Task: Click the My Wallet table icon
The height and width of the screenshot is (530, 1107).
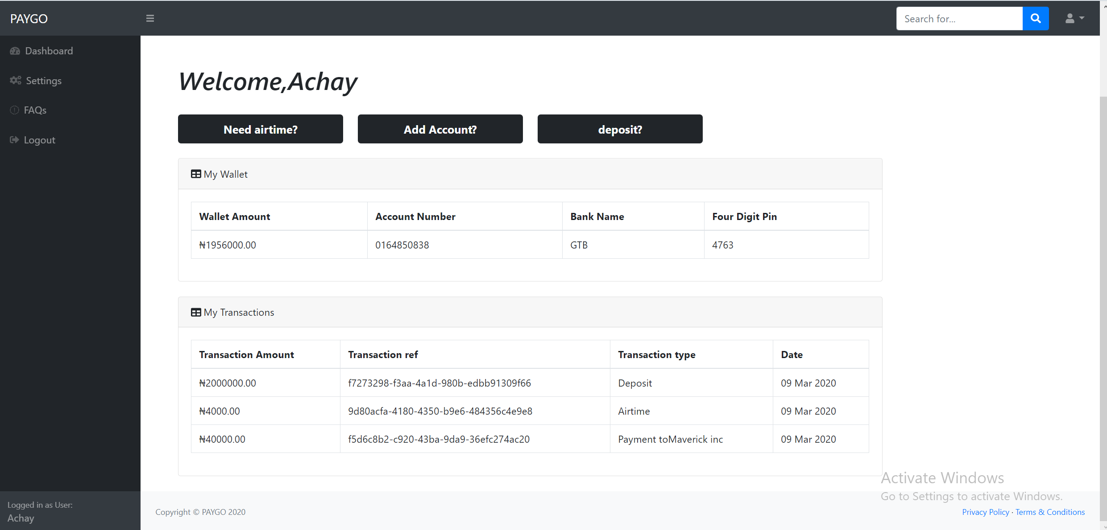Action: (x=196, y=174)
